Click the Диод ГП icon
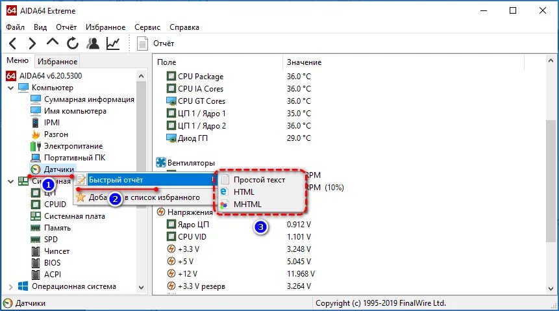 tap(171, 138)
